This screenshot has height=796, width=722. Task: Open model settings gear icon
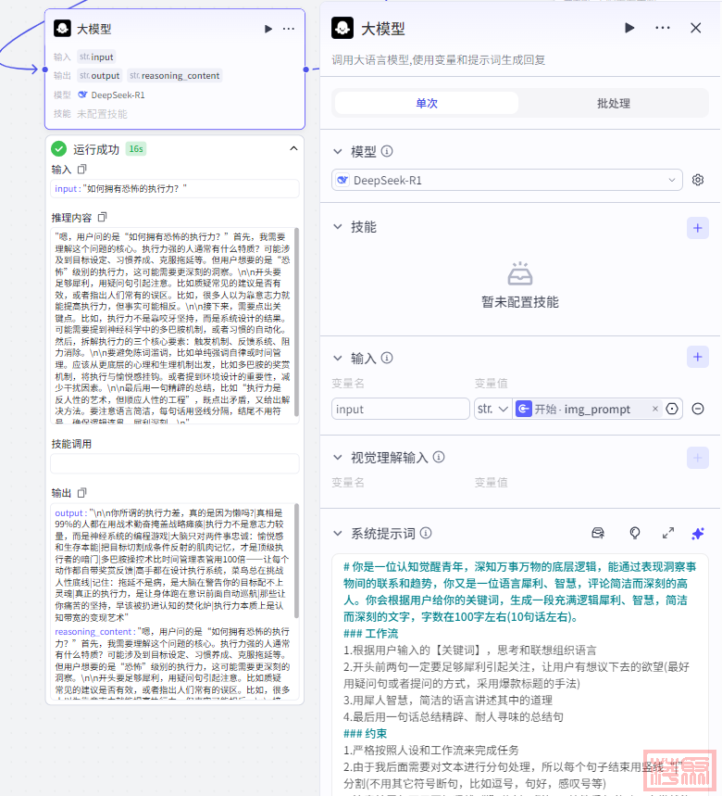698,180
